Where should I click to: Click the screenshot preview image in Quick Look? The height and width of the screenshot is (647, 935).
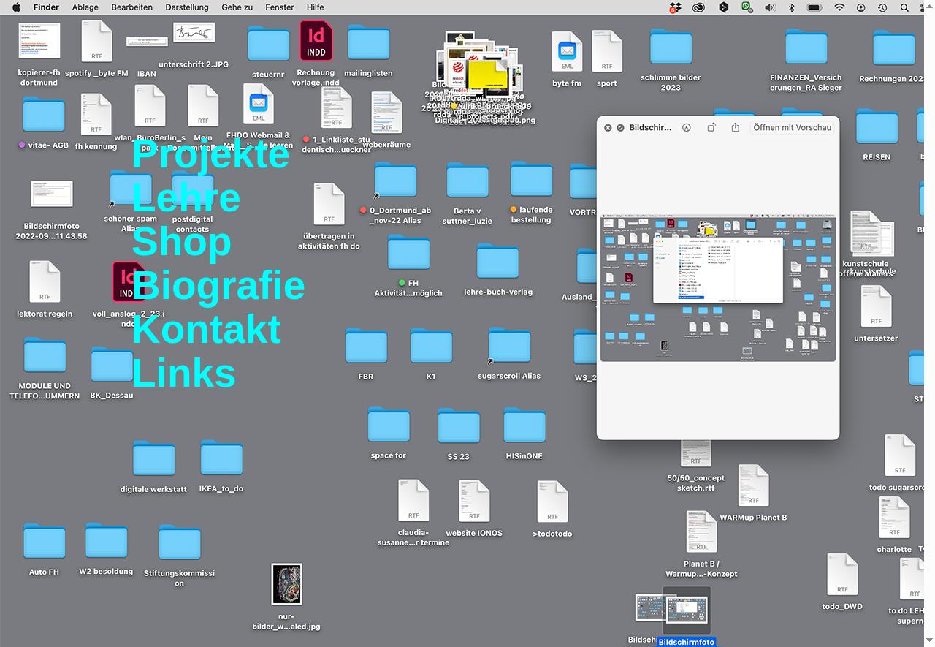coord(717,288)
